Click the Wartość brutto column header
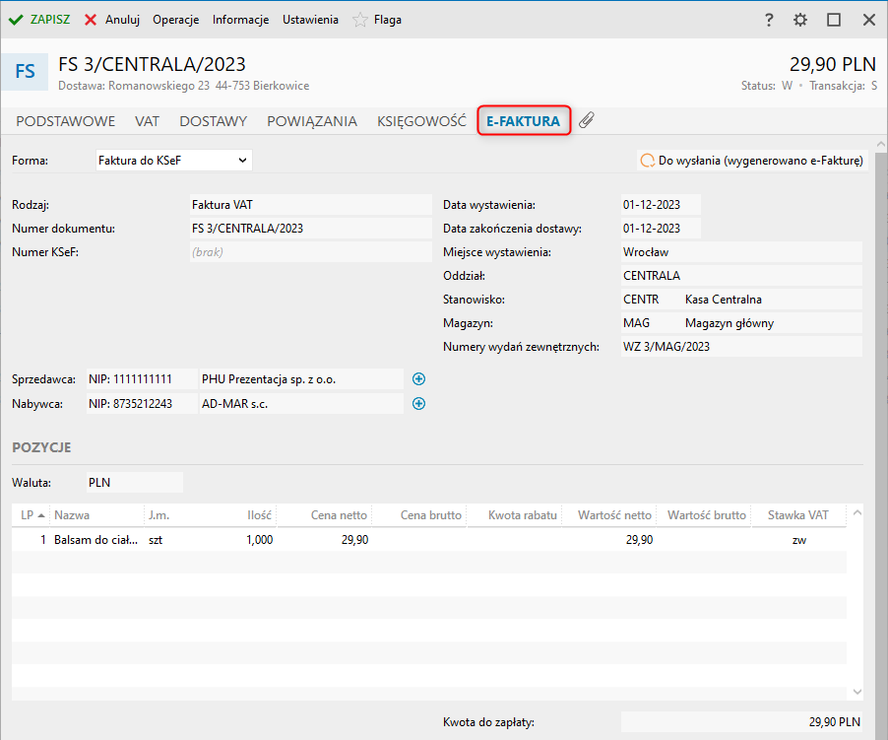 705,515
